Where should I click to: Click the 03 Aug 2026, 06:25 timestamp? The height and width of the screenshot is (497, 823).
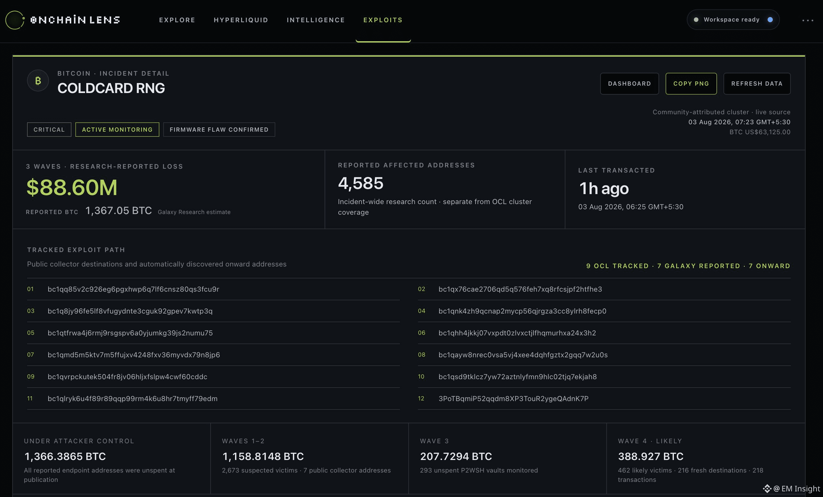[x=630, y=207]
